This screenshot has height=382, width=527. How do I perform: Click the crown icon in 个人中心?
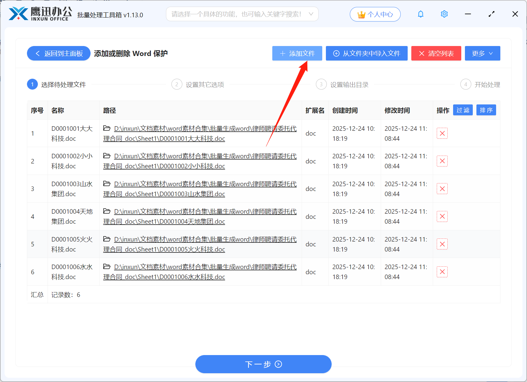pyautogui.click(x=361, y=15)
